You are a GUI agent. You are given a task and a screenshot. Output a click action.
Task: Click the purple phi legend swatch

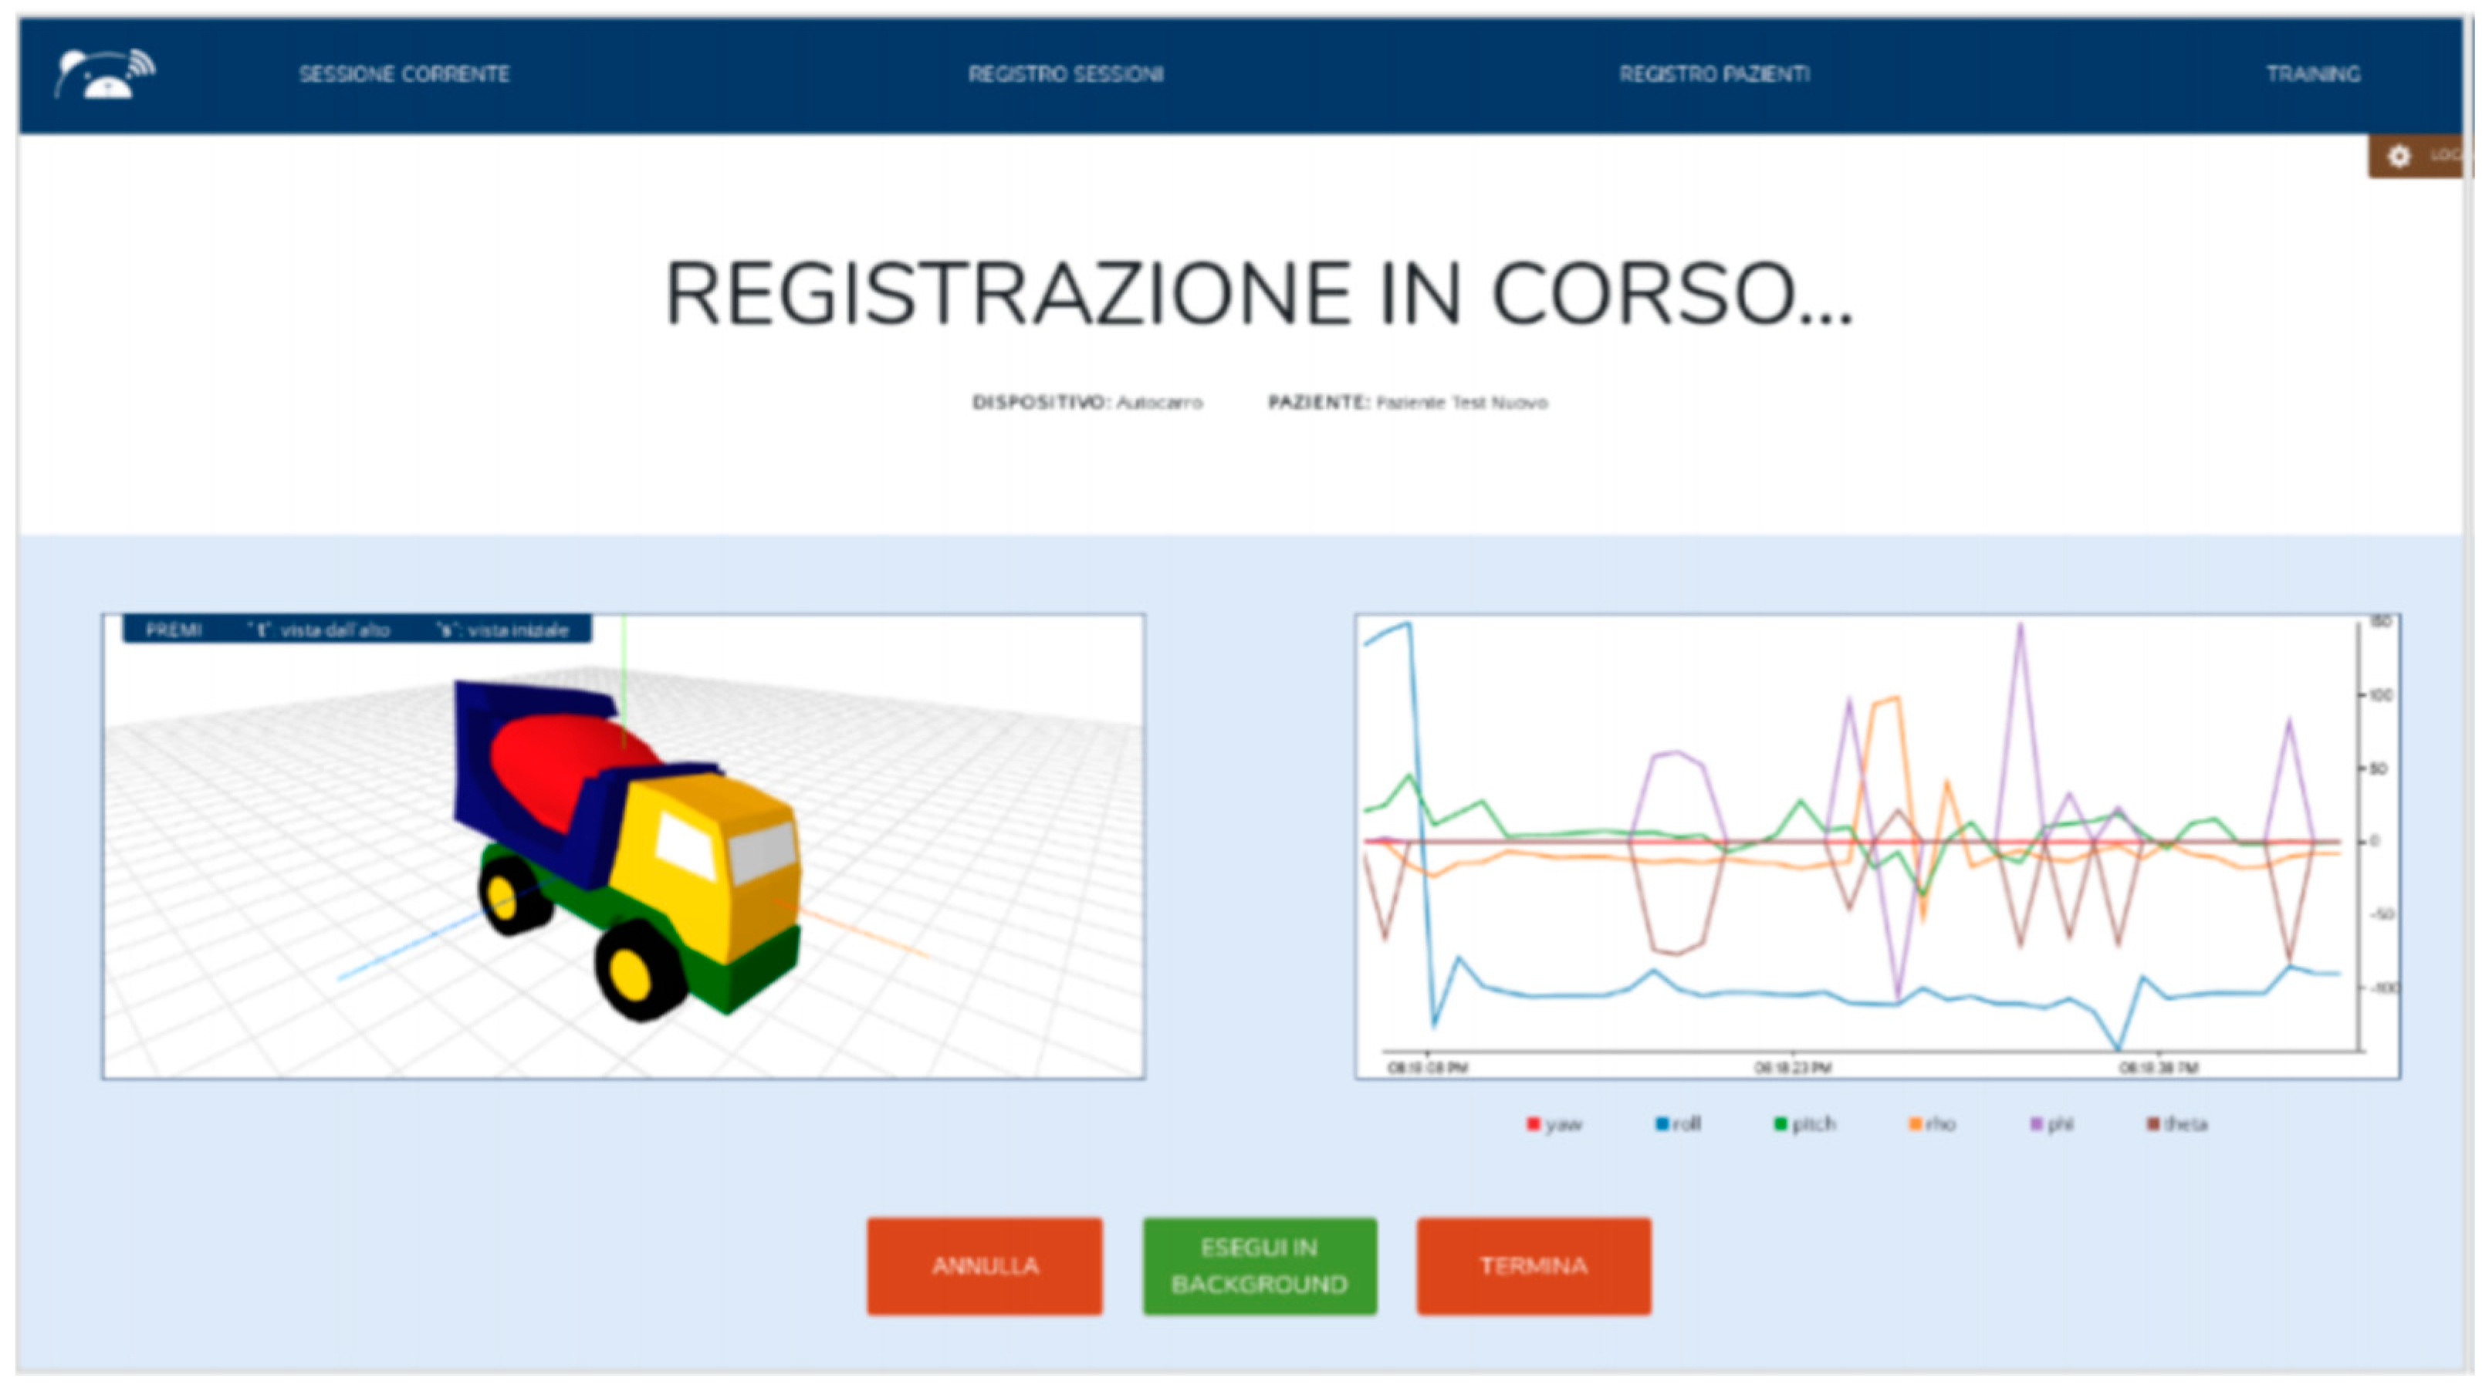[2037, 1123]
